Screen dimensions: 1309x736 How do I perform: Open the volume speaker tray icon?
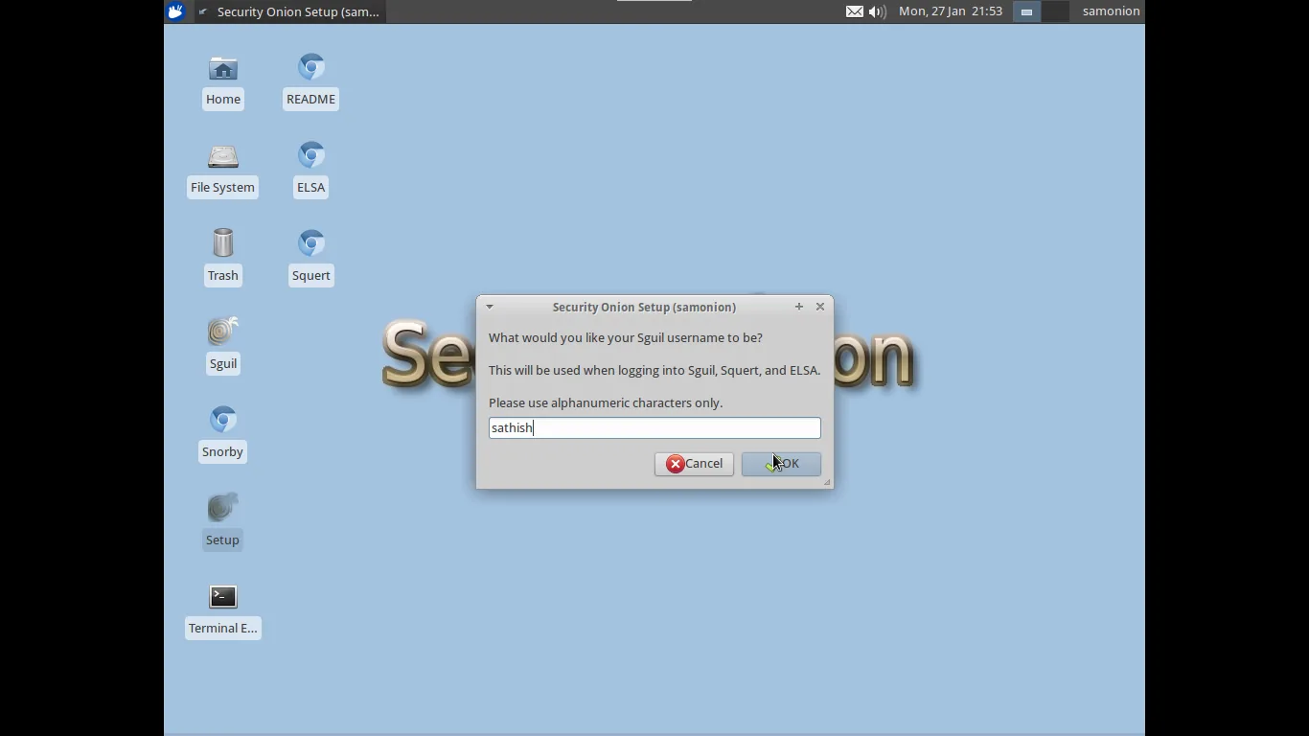click(x=877, y=11)
